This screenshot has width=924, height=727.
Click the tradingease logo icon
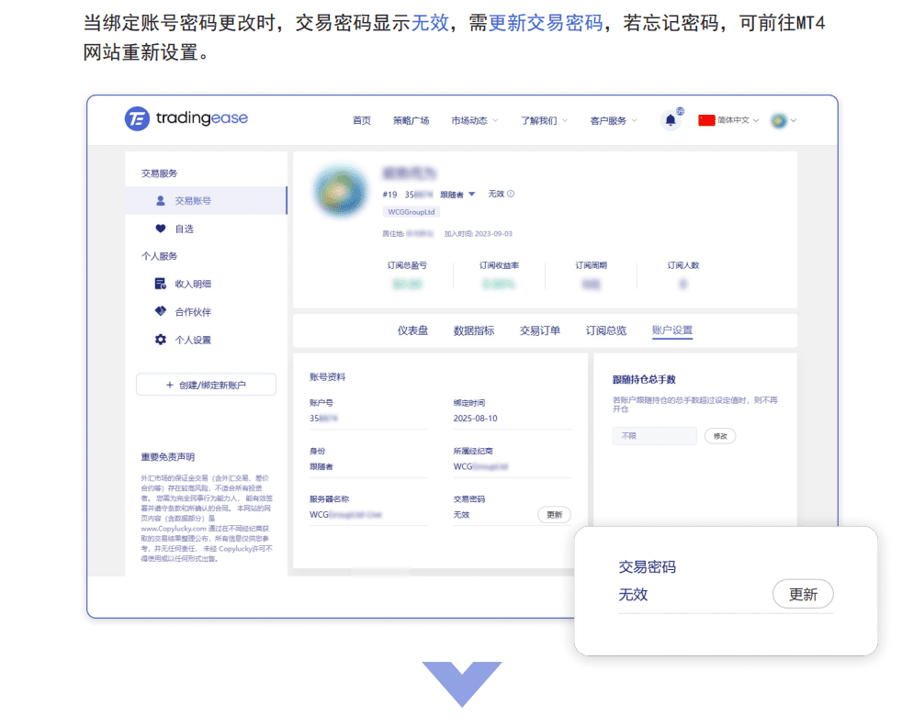137,118
